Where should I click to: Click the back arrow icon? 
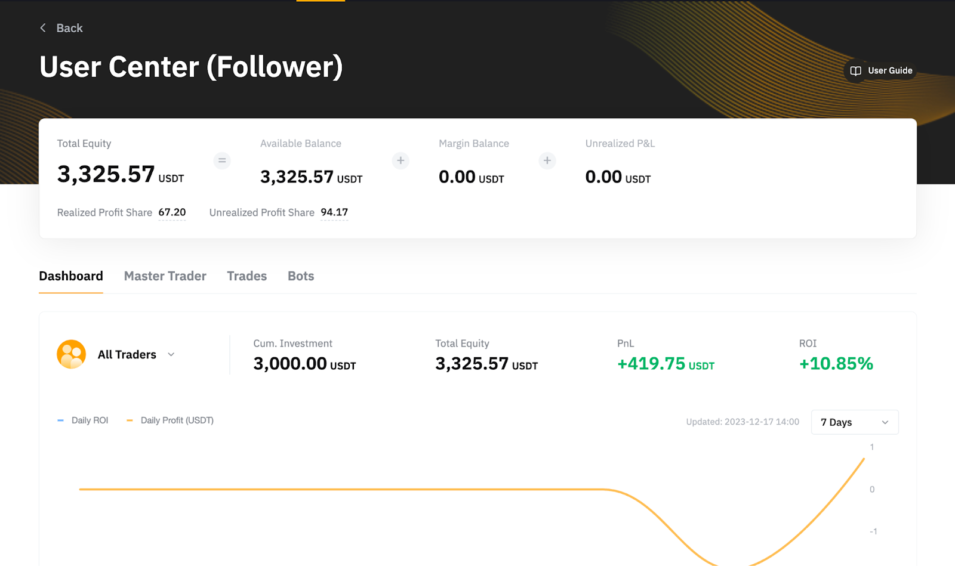pyautogui.click(x=43, y=28)
